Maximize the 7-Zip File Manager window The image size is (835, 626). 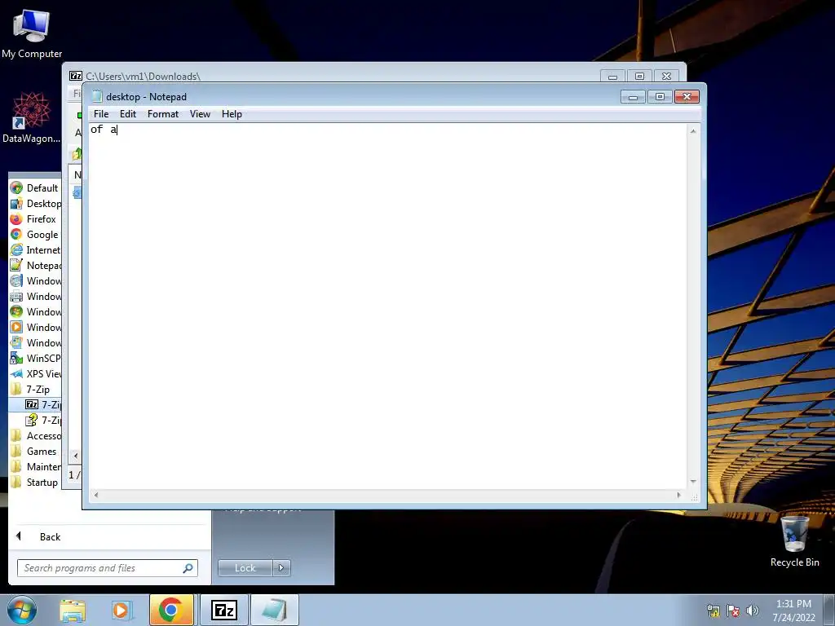[x=639, y=77]
